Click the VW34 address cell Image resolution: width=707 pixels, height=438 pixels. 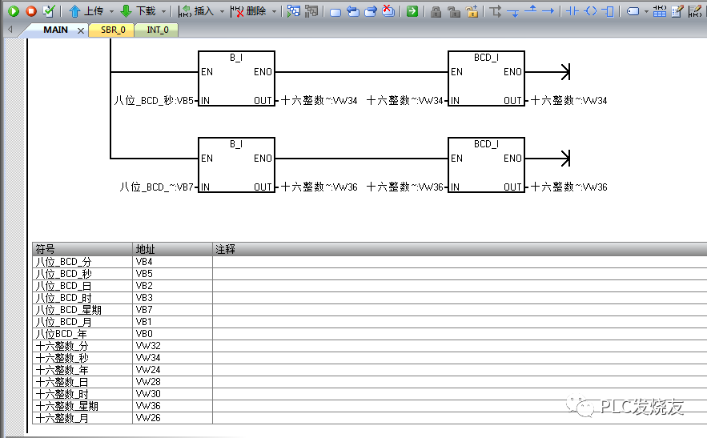[x=173, y=358]
